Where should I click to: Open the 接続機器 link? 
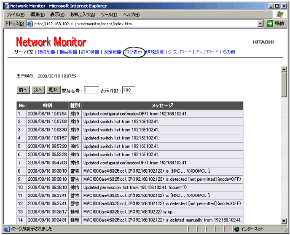(46, 52)
